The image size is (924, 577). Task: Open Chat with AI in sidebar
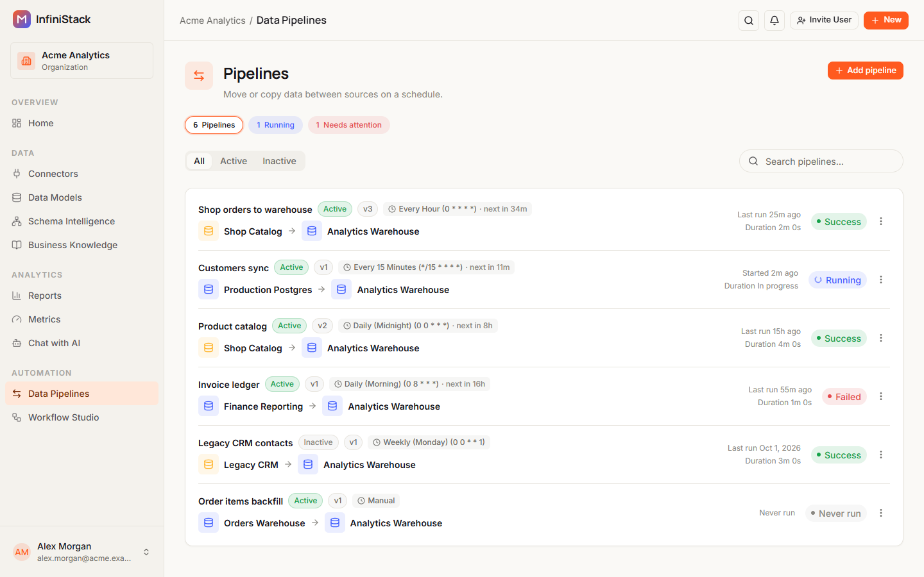click(x=81, y=343)
